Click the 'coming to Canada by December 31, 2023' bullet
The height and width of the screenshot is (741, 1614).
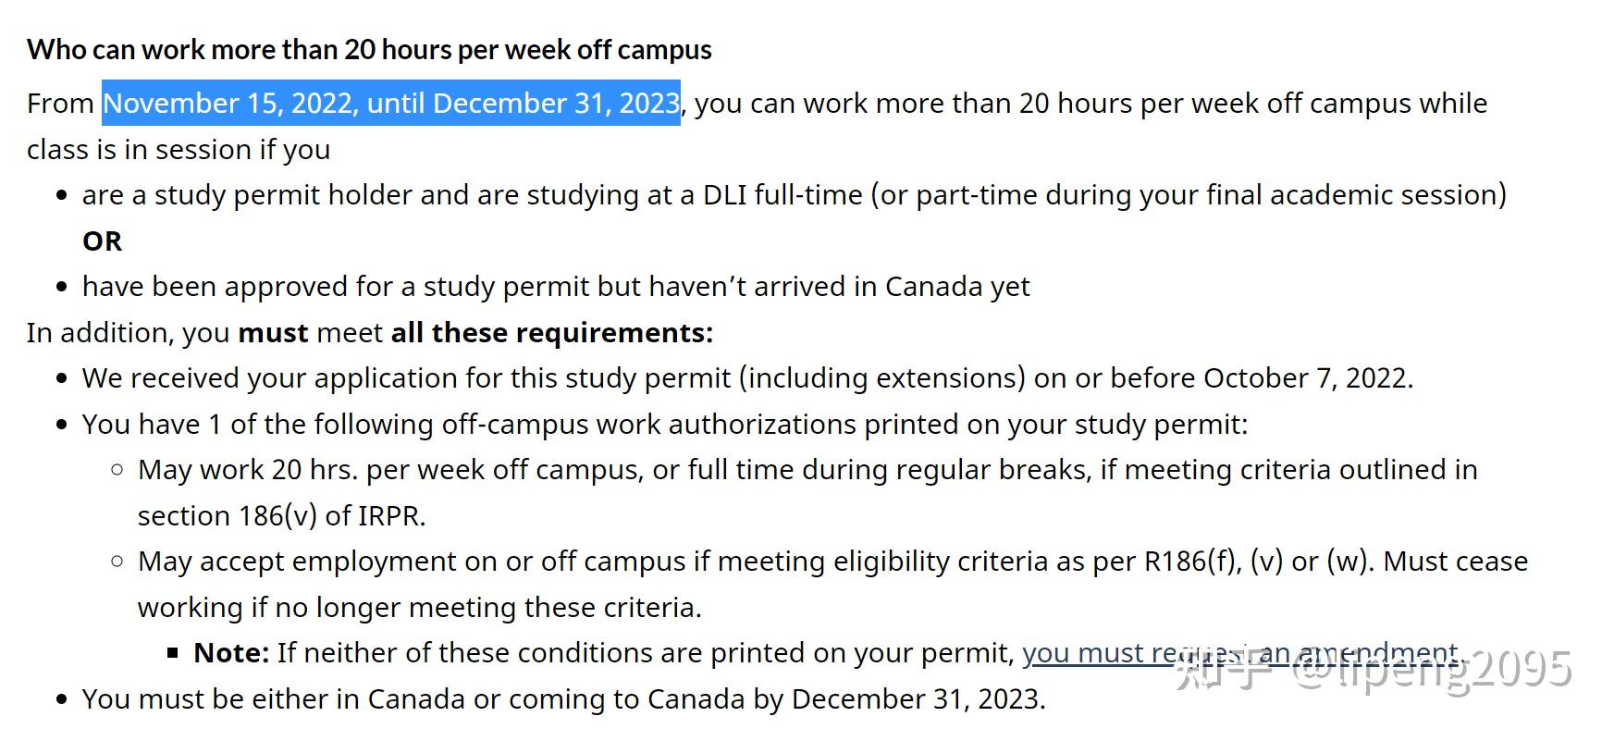(x=564, y=698)
